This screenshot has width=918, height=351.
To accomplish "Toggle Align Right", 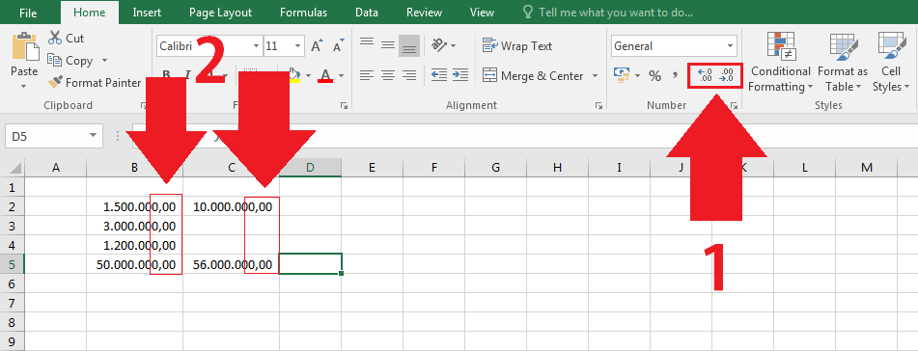I will [x=408, y=75].
